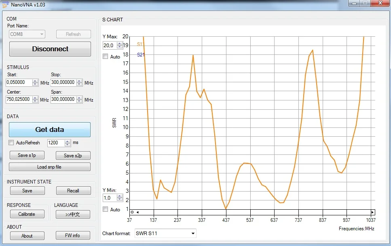The image size is (391, 246).
Task: Click the Frequencies:MHz axis label
Action: pyautogui.click(x=356, y=229)
